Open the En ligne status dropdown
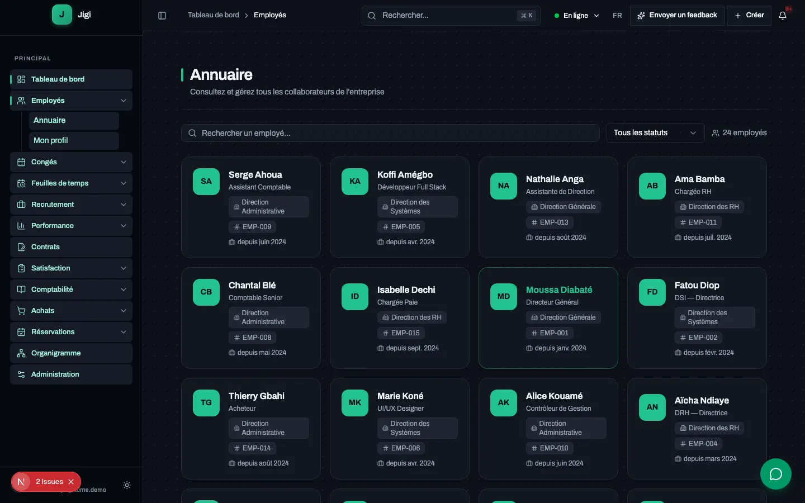805x503 pixels. [576, 16]
